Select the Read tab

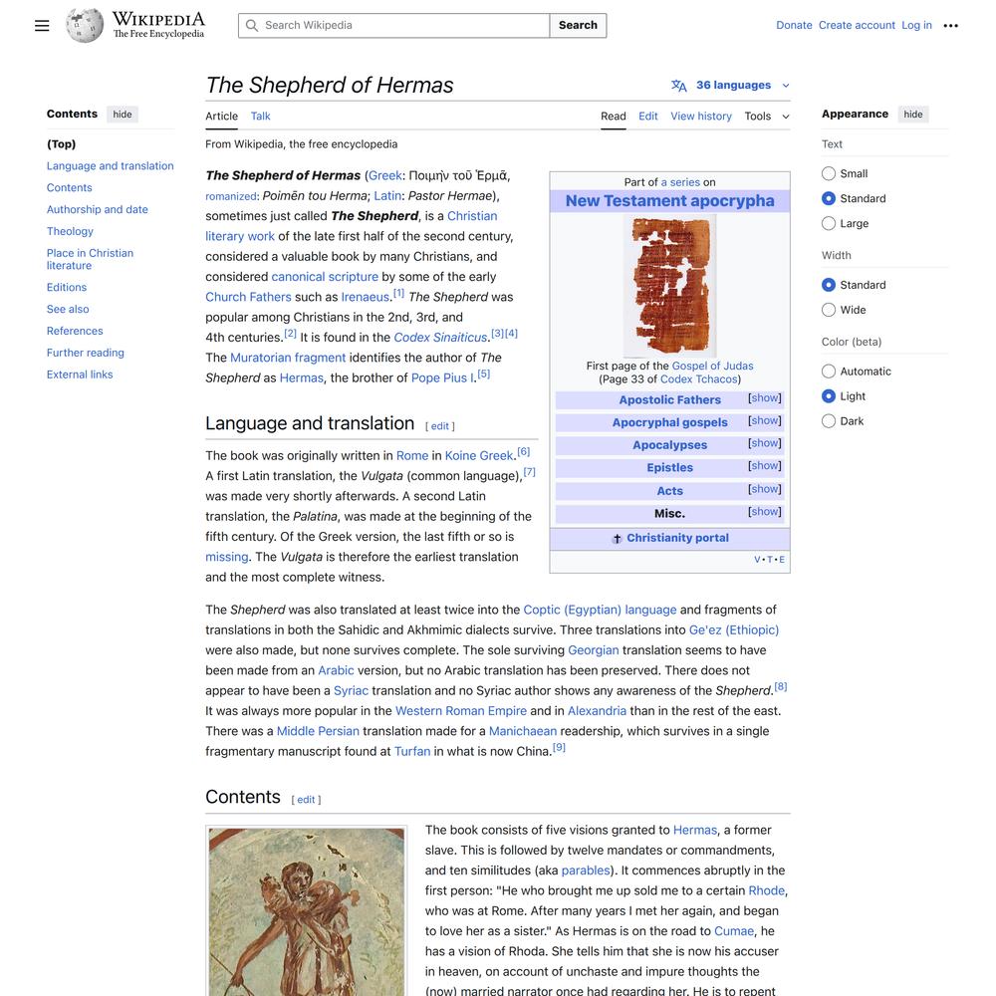pos(613,117)
